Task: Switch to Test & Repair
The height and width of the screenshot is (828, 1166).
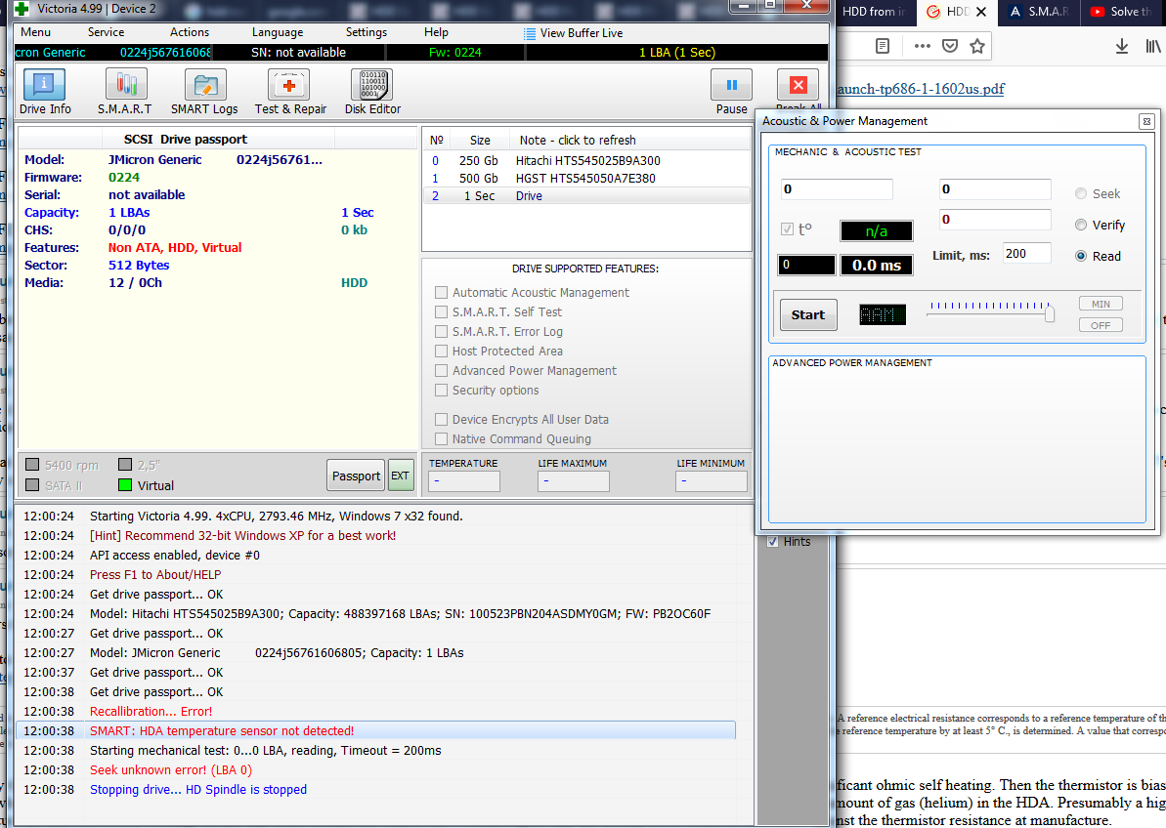Action: tap(290, 92)
